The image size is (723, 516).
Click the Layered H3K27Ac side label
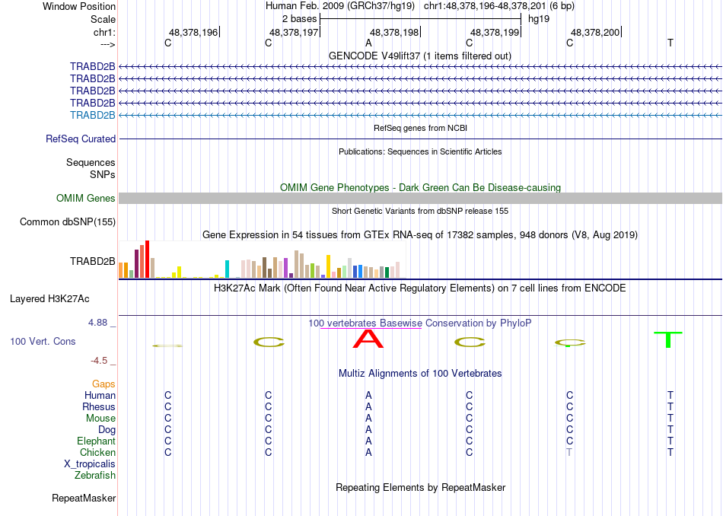tap(49, 299)
